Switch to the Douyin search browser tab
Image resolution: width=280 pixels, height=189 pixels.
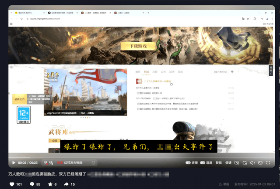click(x=63, y=13)
